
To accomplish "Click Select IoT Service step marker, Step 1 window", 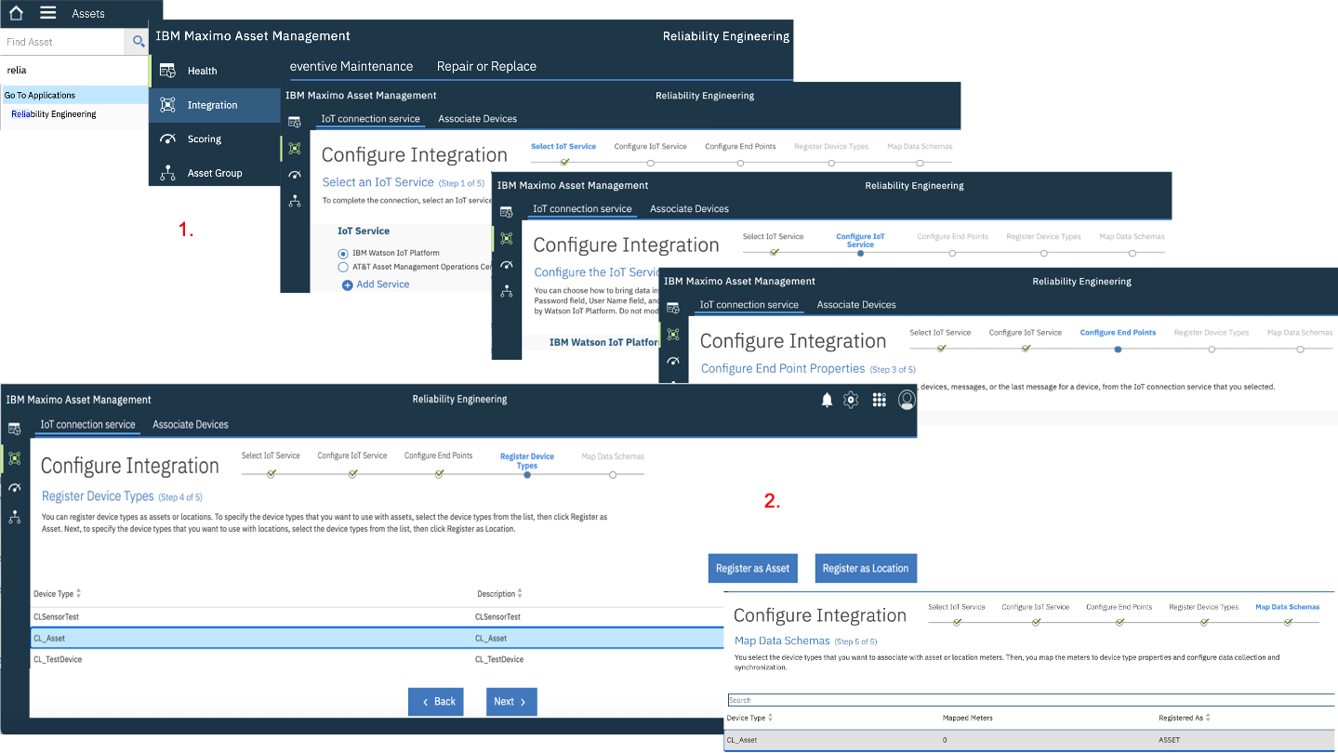I will tap(564, 163).
